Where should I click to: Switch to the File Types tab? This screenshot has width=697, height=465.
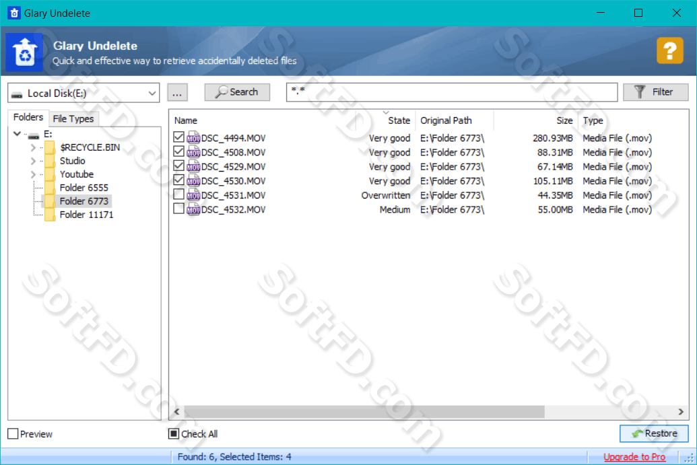click(73, 118)
